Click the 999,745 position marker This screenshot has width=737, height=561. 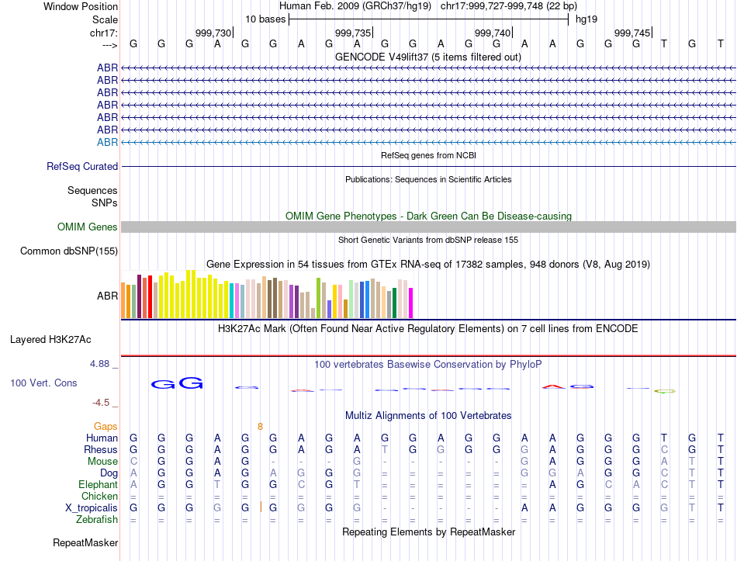click(632, 33)
